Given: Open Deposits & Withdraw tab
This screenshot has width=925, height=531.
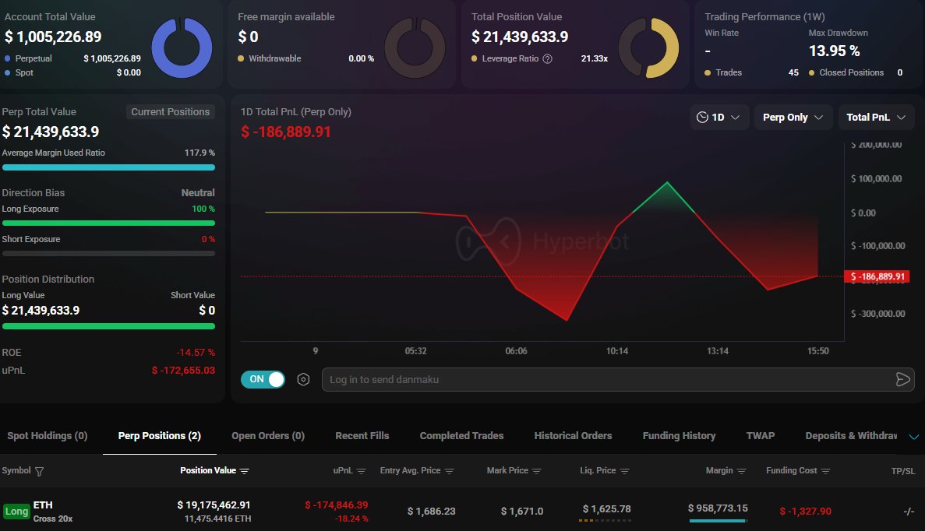Looking at the screenshot, I should (x=851, y=436).
